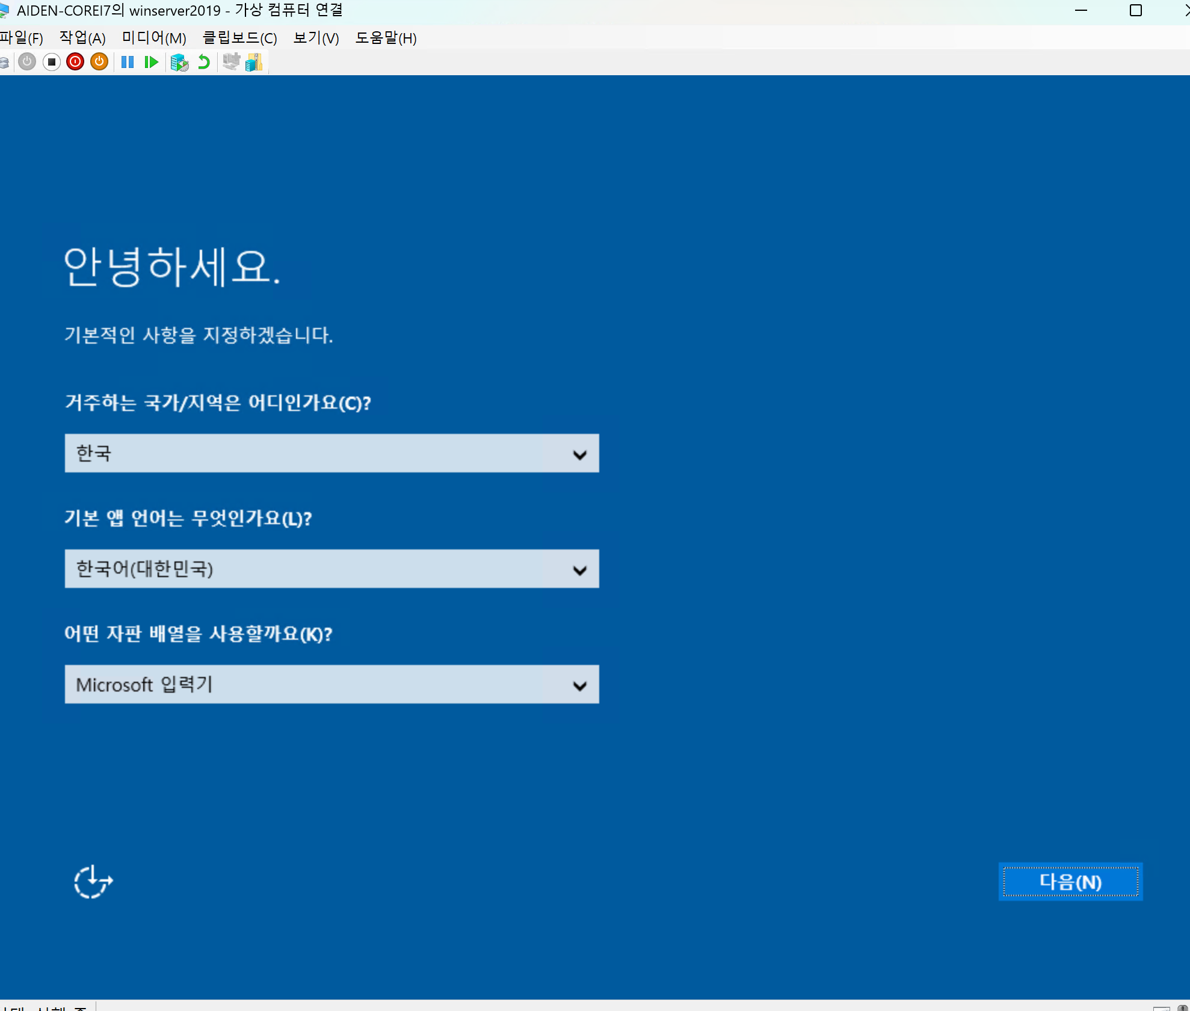Click the green Reset play icon

click(151, 62)
